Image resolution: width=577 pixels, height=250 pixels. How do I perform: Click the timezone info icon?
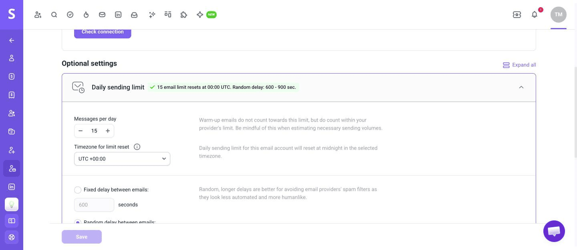[x=137, y=147]
